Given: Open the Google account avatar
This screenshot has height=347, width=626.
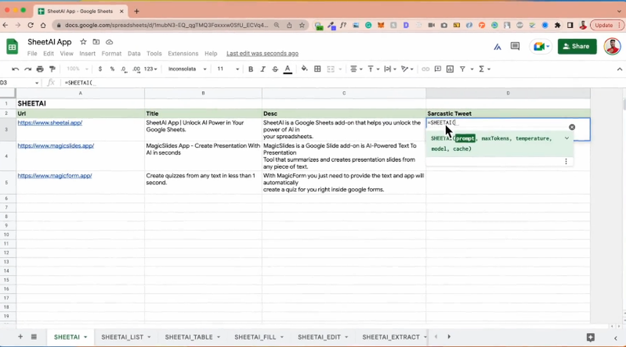Looking at the screenshot, I should point(612,46).
